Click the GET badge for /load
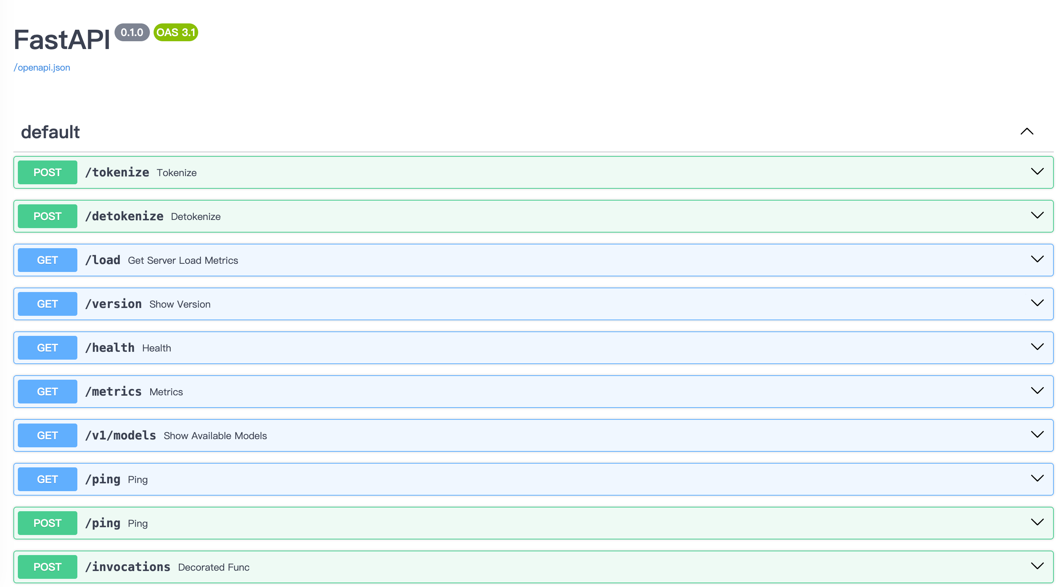 pyautogui.click(x=48, y=260)
